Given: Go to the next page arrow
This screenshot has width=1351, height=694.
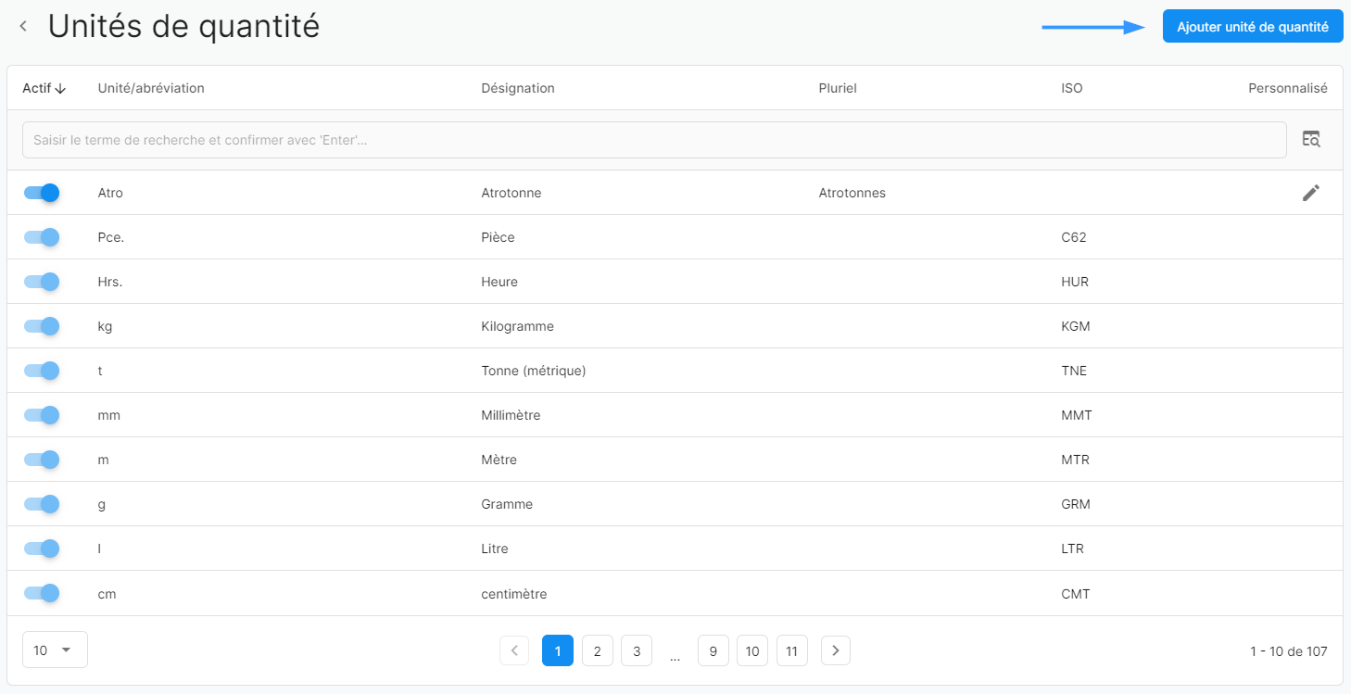Looking at the screenshot, I should [x=835, y=650].
